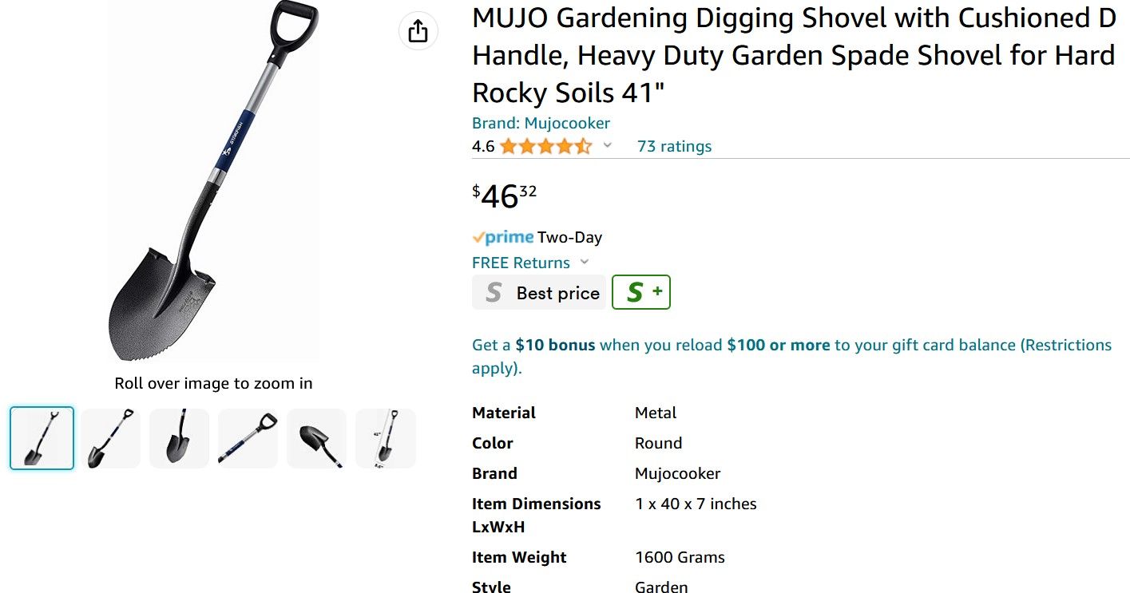This screenshot has height=593, width=1130.
Task: Click the $10 bonus gift card offer
Action: [555, 345]
